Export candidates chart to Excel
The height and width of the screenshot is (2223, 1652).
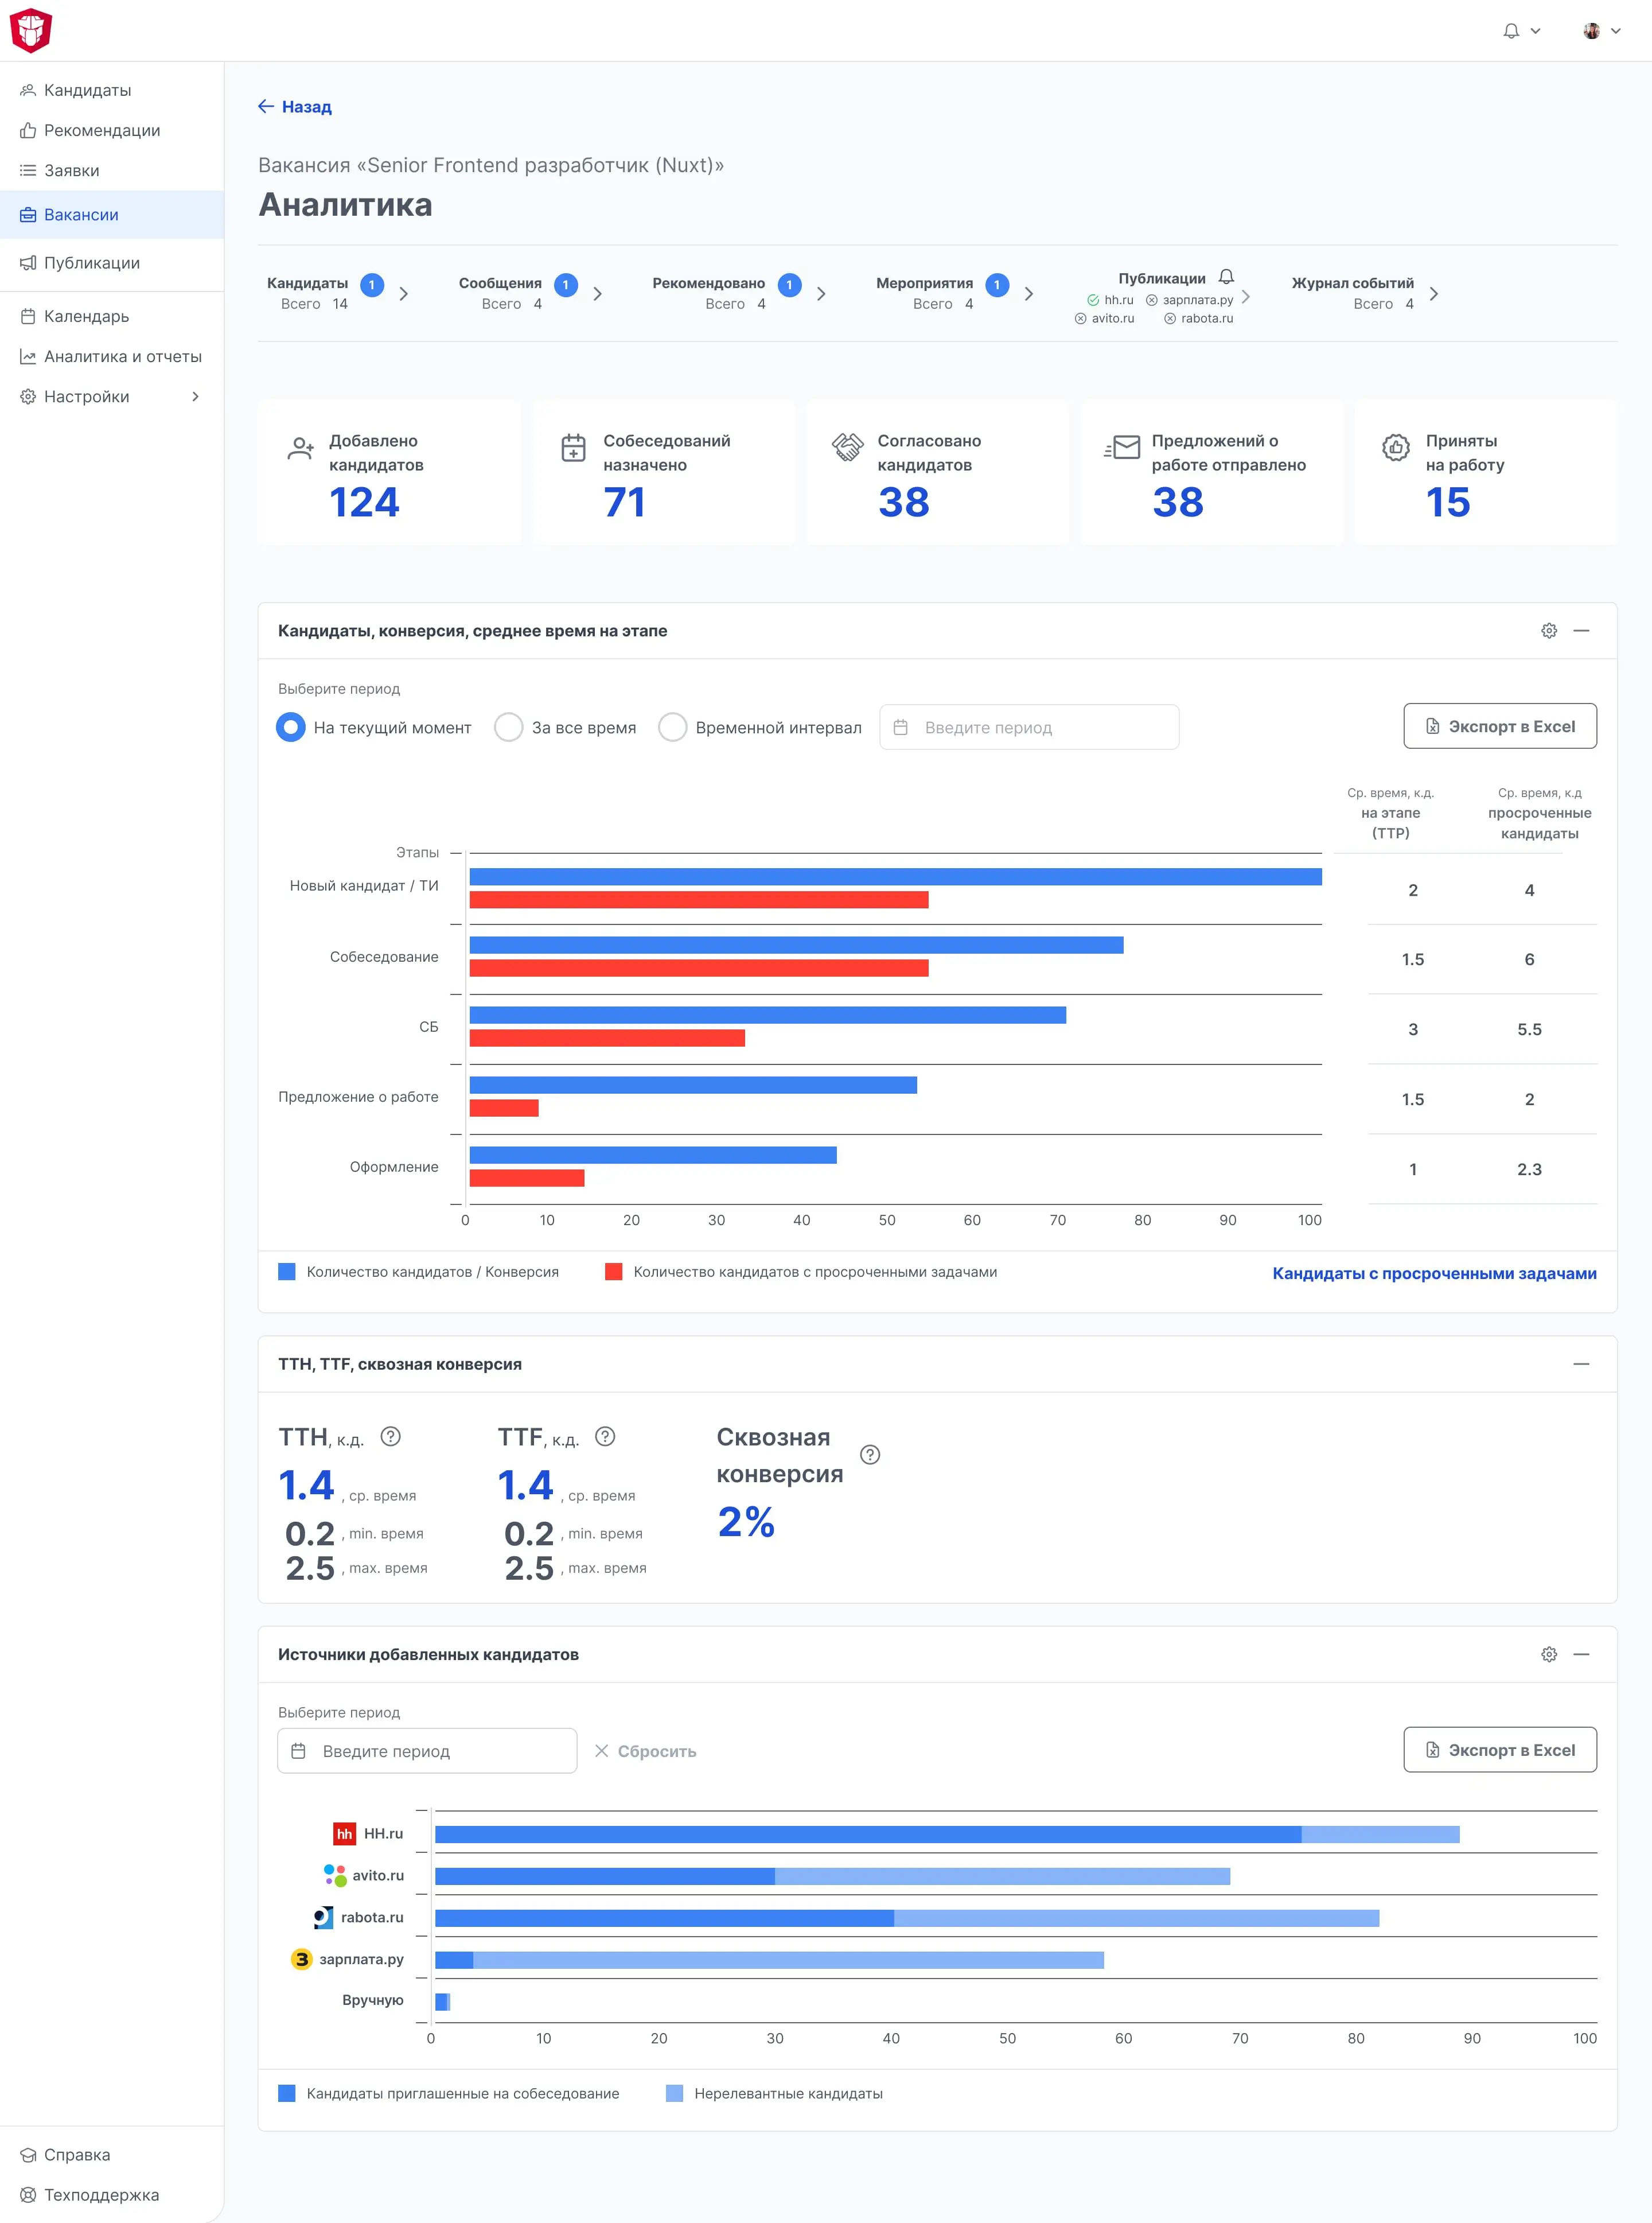coord(1499,726)
